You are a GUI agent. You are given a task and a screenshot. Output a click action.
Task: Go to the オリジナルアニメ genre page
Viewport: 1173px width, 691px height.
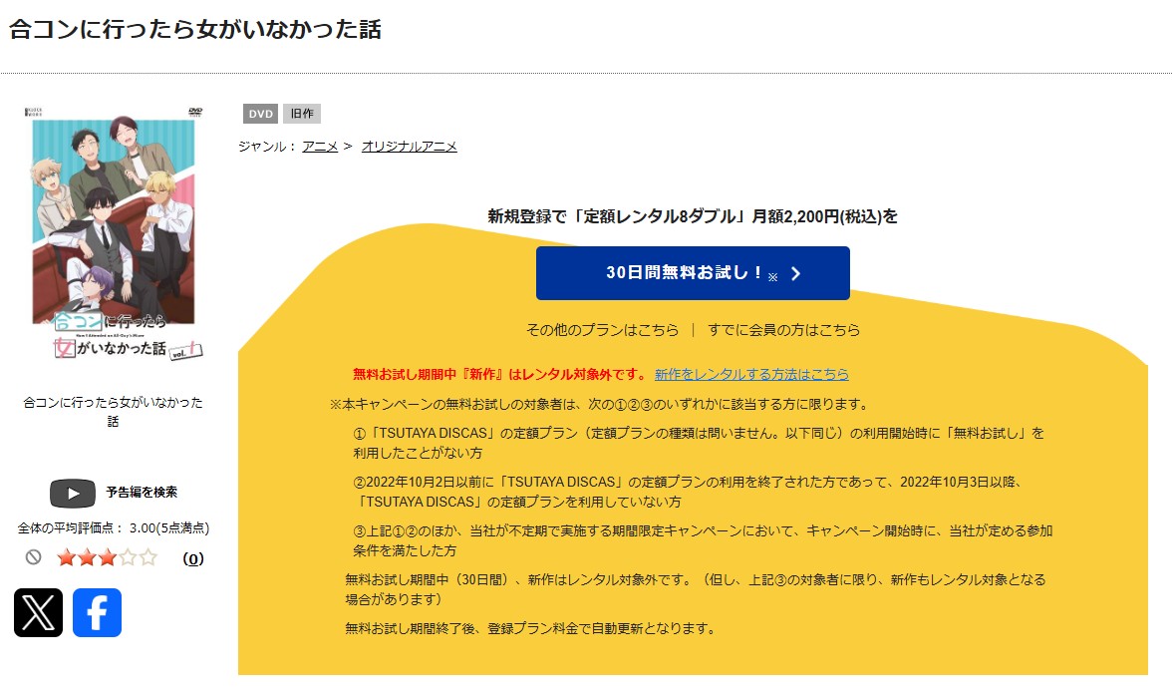pyautogui.click(x=409, y=147)
